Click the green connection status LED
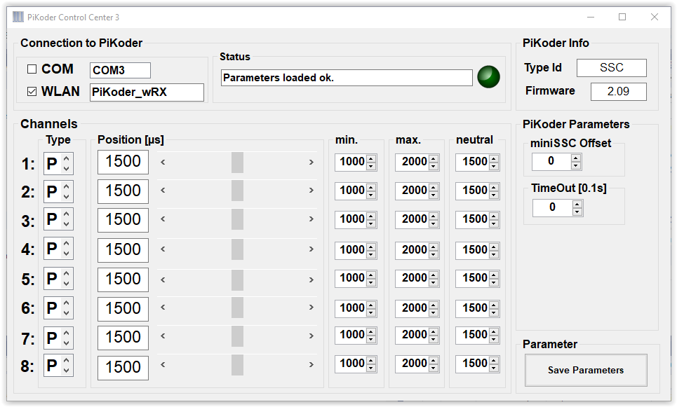Viewport: 677px width, 407px height. click(x=488, y=77)
